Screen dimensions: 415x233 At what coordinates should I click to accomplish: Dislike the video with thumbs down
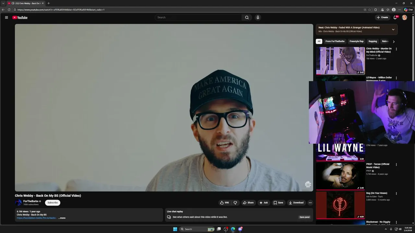coord(235,203)
